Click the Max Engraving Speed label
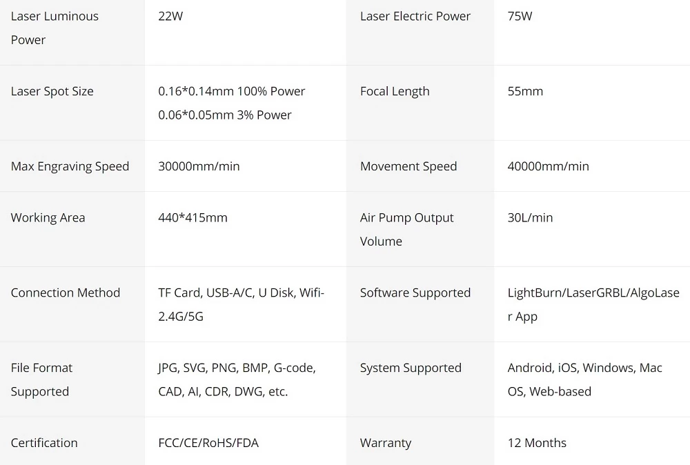Viewport: 690px width, 465px height. 70,167
